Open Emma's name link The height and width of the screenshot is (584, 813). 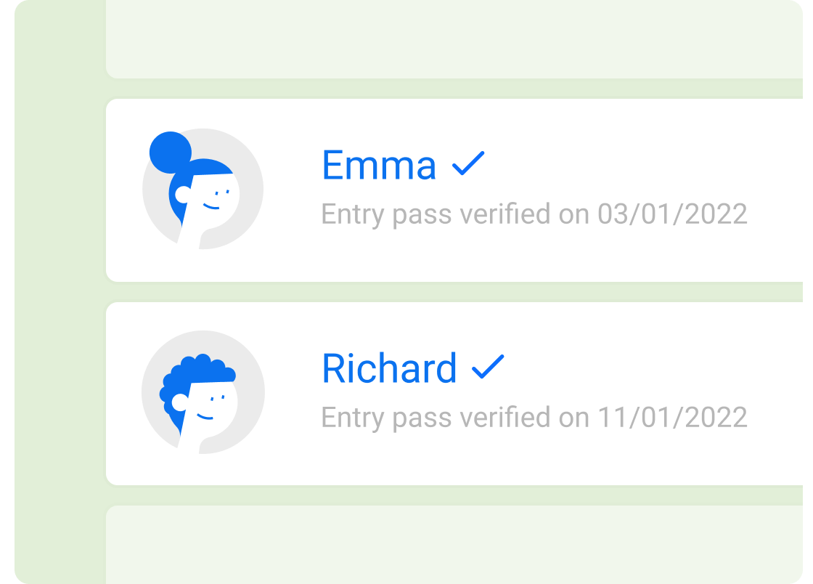click(x=379, y=166)
